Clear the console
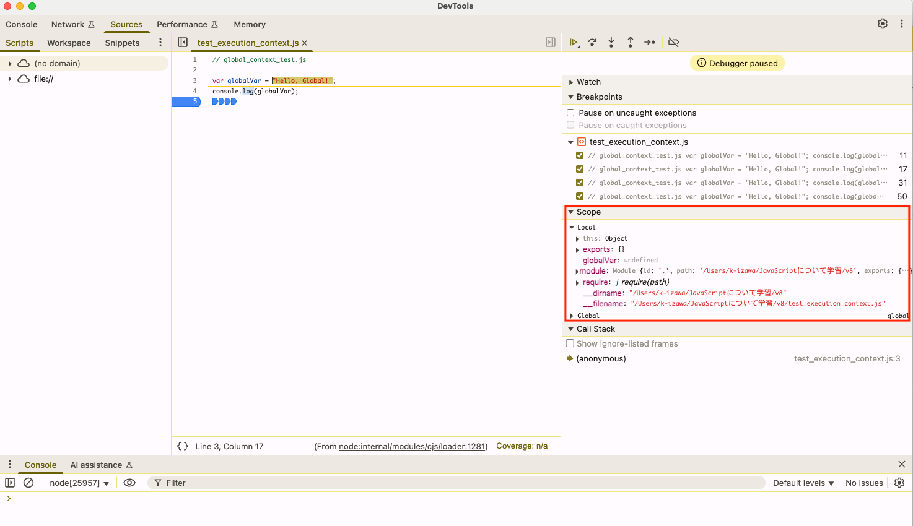Viewport: 913px width, 526px height. [x=28, y=483]
